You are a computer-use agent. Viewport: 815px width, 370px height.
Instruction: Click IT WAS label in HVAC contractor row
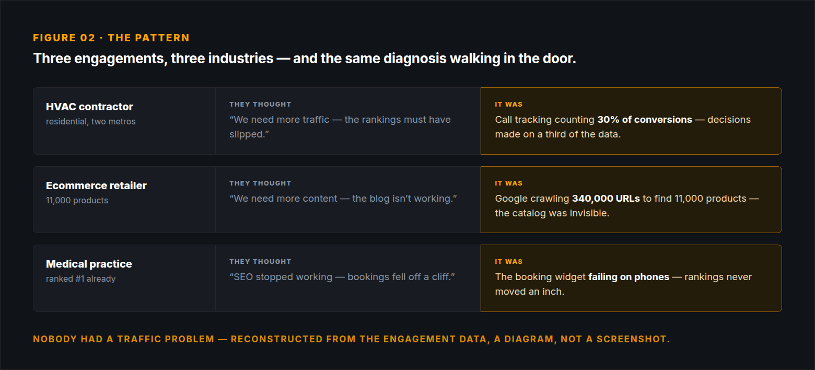pos(509,105)
